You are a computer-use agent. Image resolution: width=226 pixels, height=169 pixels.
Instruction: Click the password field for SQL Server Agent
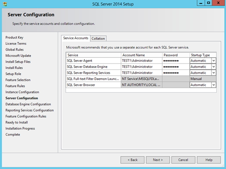click(x=176, y=60)
